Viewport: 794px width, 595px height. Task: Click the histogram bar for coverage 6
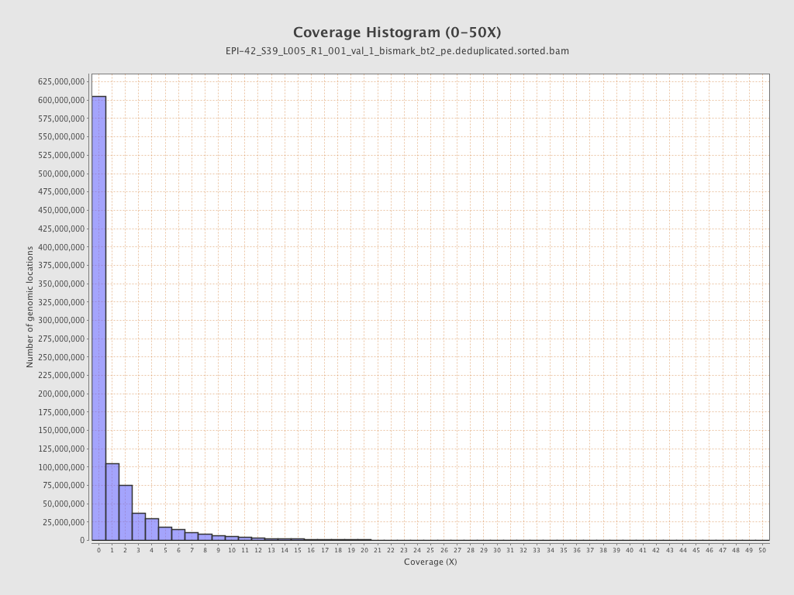click(178, 535)
